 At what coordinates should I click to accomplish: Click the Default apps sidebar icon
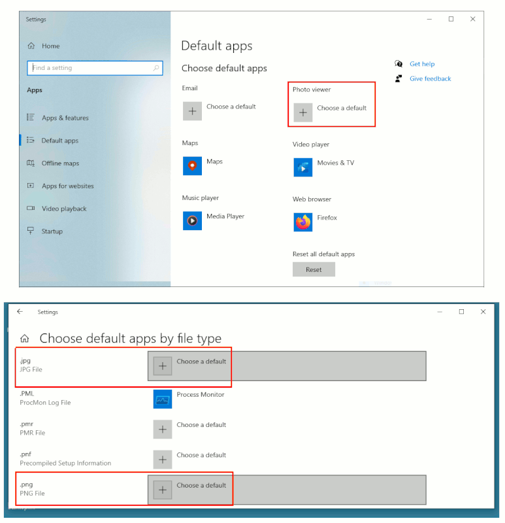pyautogui.click(x=30, y=140)
